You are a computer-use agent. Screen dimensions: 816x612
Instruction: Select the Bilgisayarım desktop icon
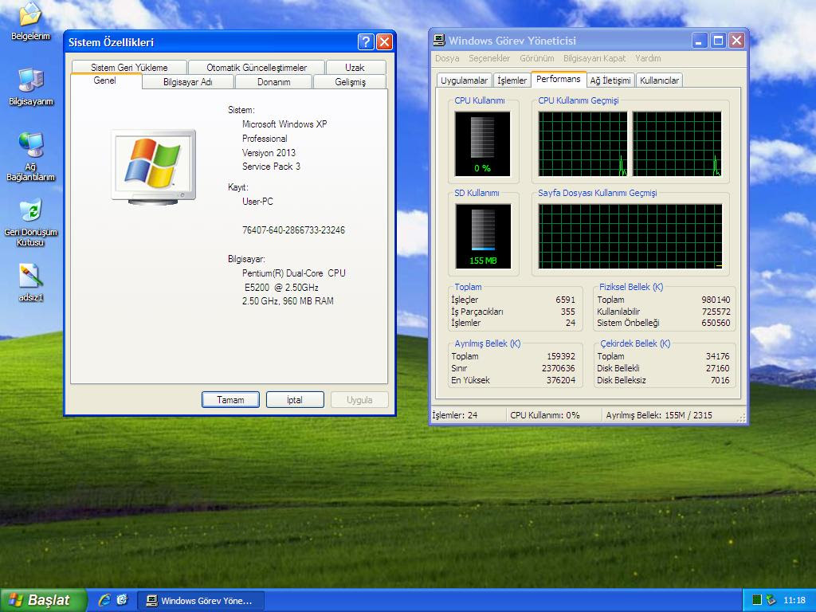pos(31,87)
